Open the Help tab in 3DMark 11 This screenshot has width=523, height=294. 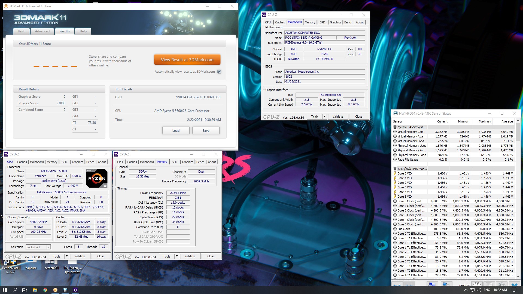[x=83, y=31]
